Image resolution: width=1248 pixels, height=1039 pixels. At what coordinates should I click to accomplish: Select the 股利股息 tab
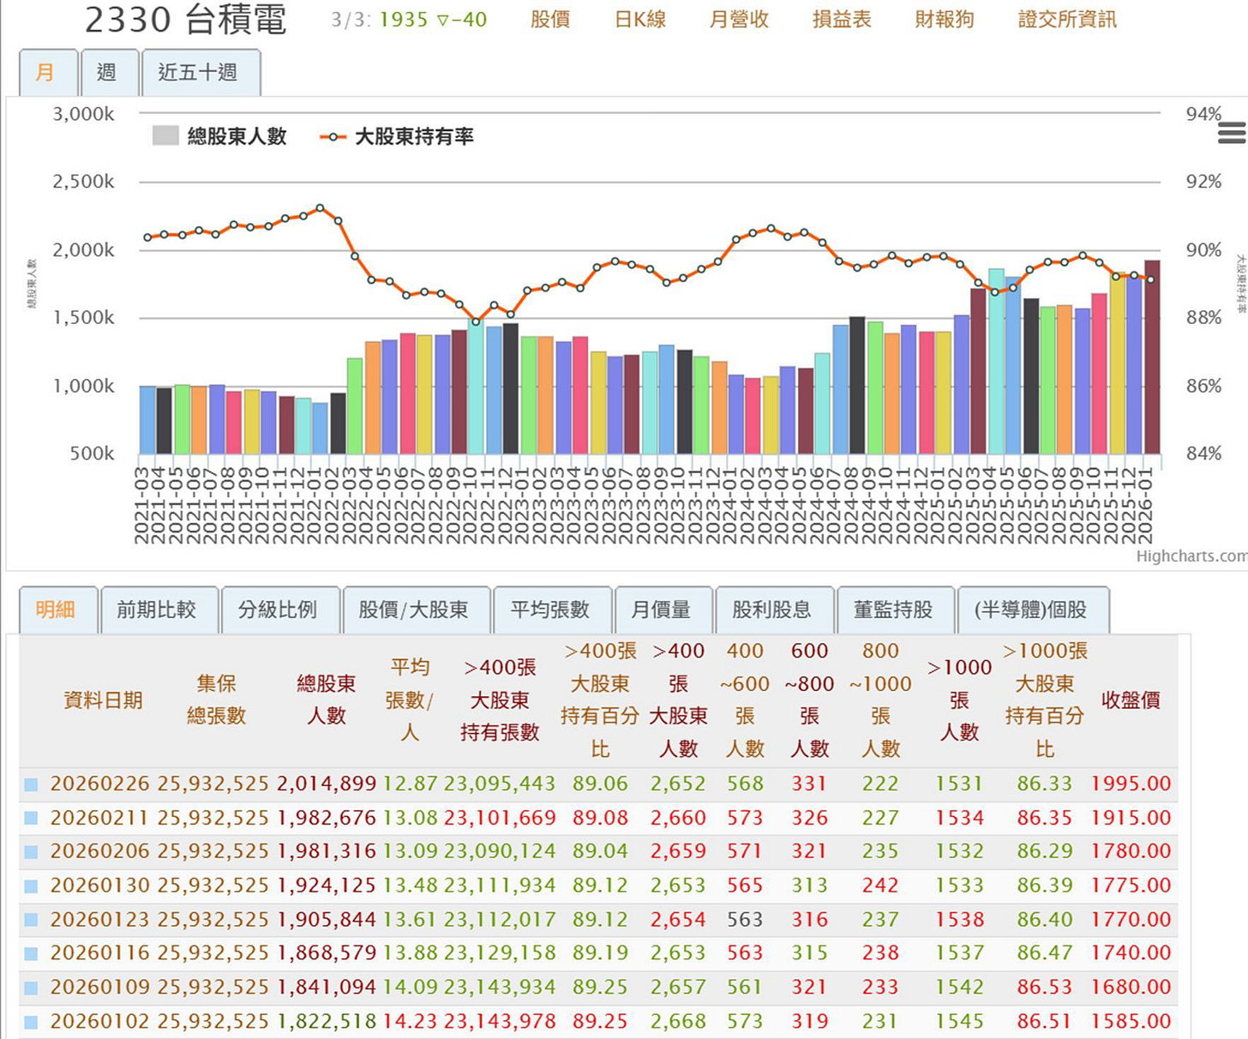[x=774, y=610]
